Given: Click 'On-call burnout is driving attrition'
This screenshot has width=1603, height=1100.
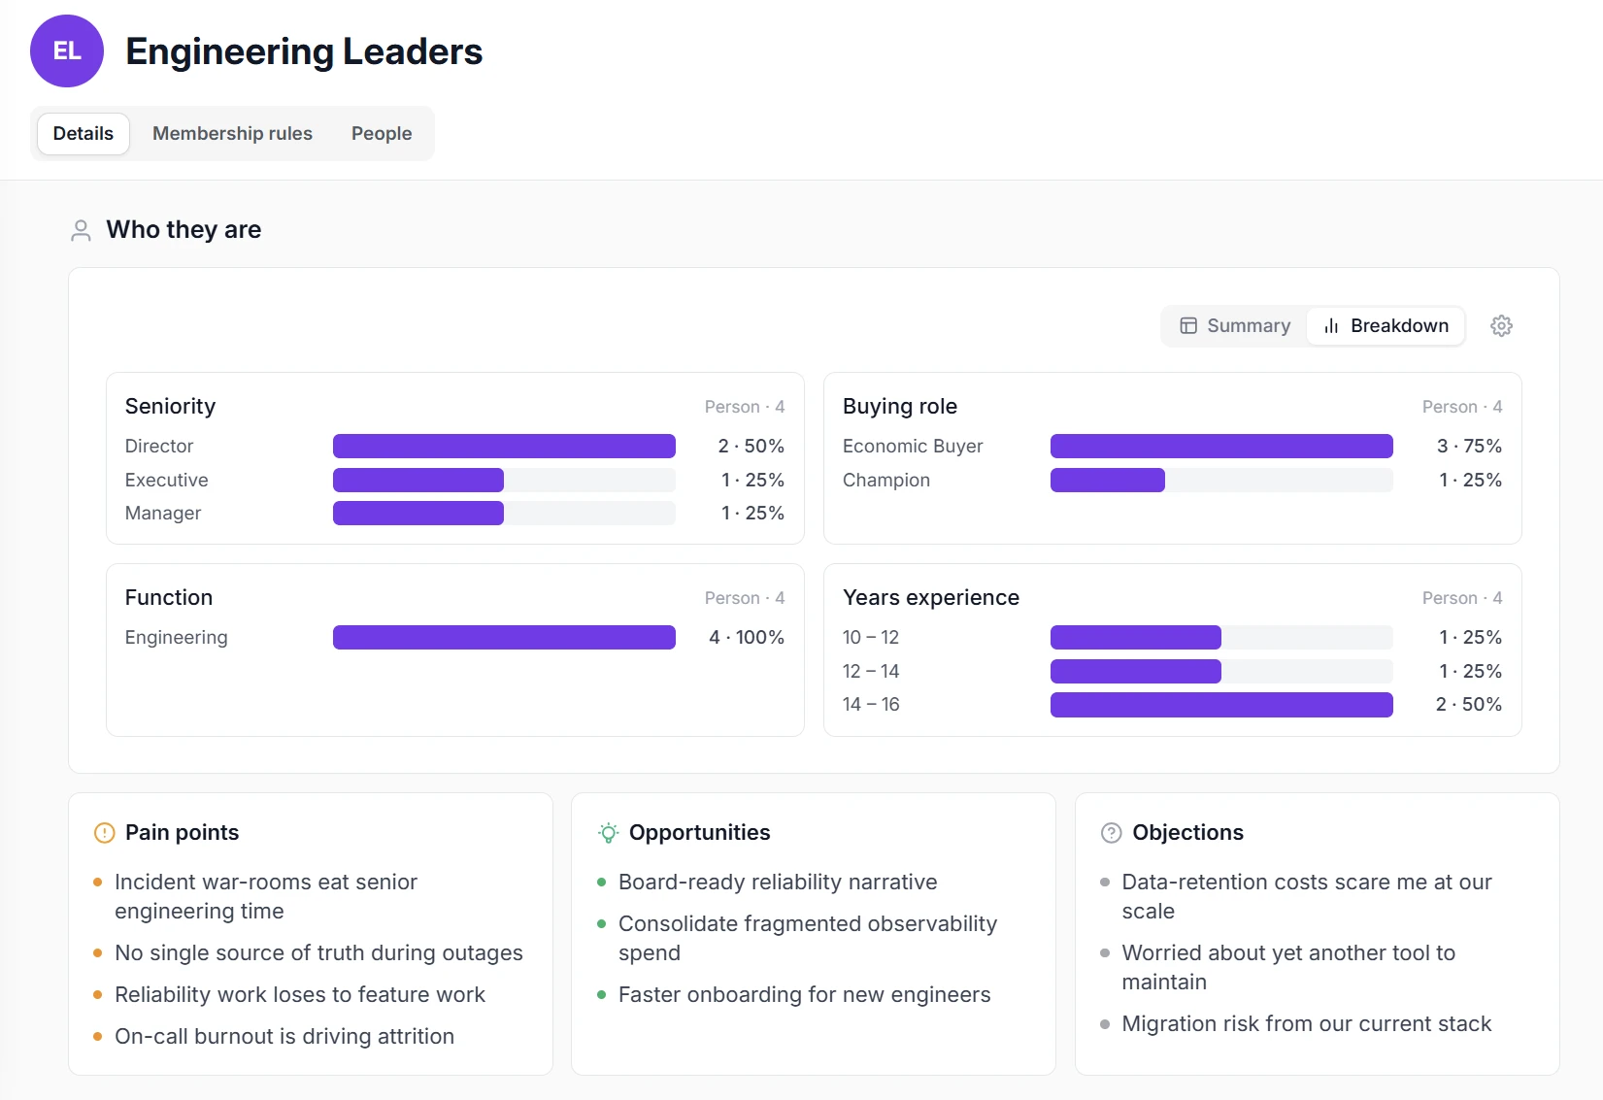Looking at the screenshot, I should pos(284,1037).
